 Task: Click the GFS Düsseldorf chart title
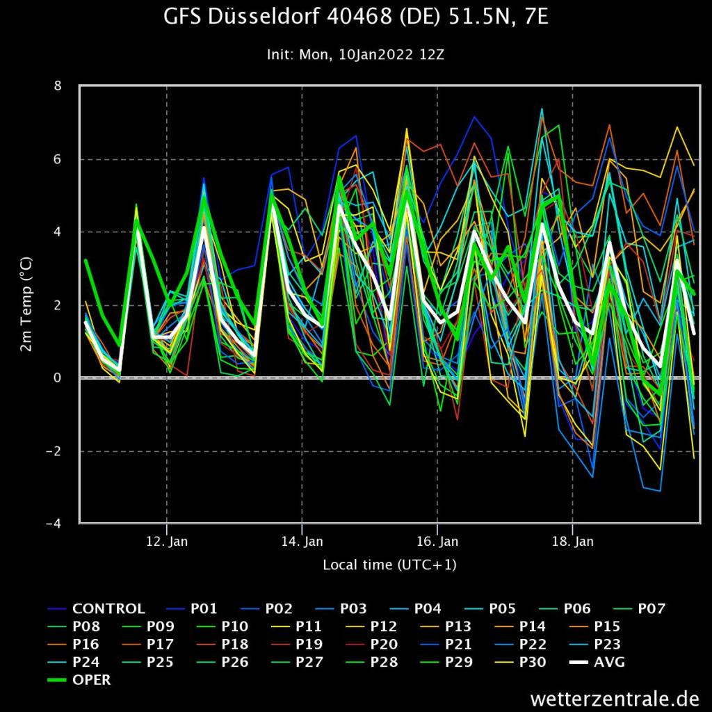pos(355,17)
